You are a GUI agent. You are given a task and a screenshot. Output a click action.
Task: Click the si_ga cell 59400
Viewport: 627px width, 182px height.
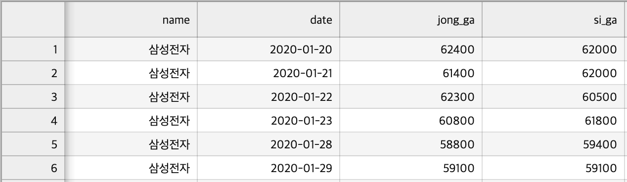[553, 144]
